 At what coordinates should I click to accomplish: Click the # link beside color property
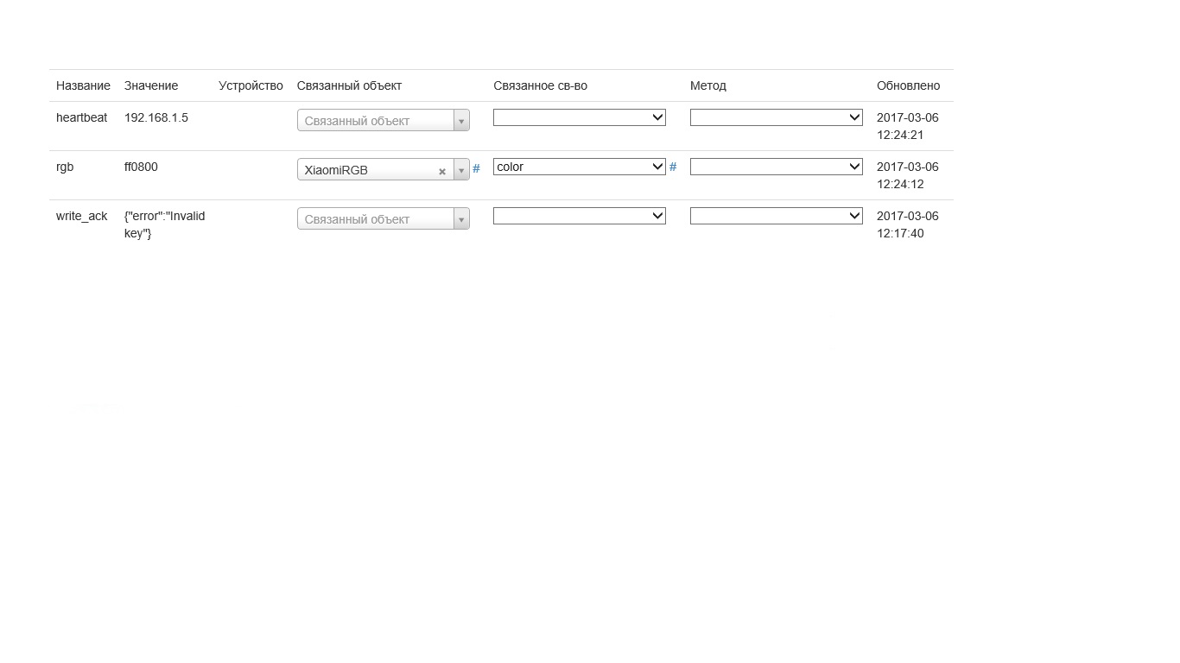click(x=673, y=167)
